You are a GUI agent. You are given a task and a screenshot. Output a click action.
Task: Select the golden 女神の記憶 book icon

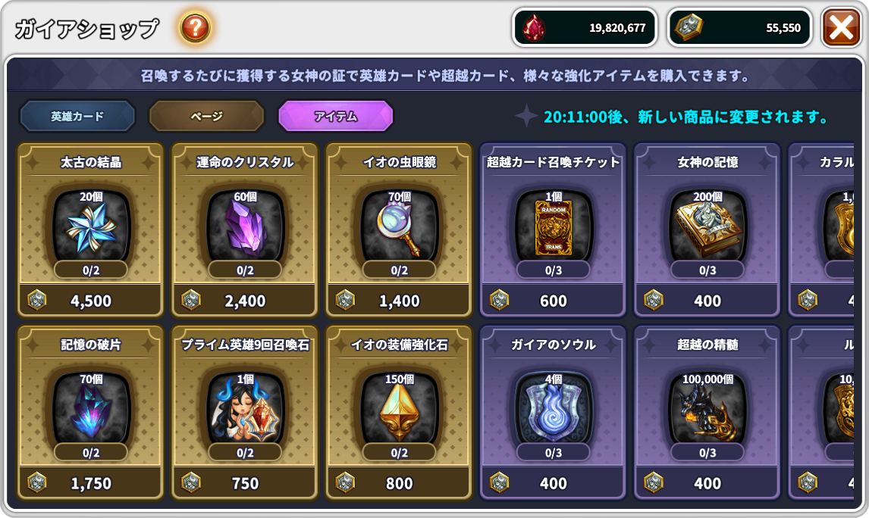pyautogui.click(x=707, y=227)
